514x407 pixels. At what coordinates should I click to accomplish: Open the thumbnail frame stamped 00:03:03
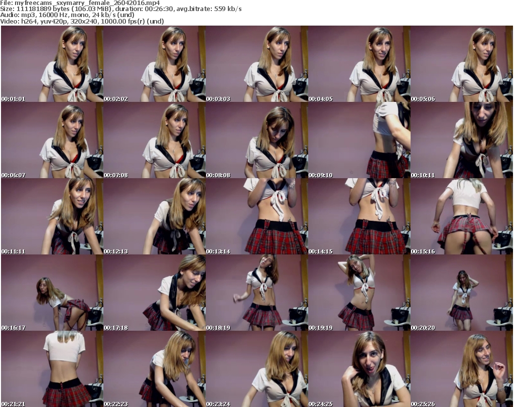257,64
